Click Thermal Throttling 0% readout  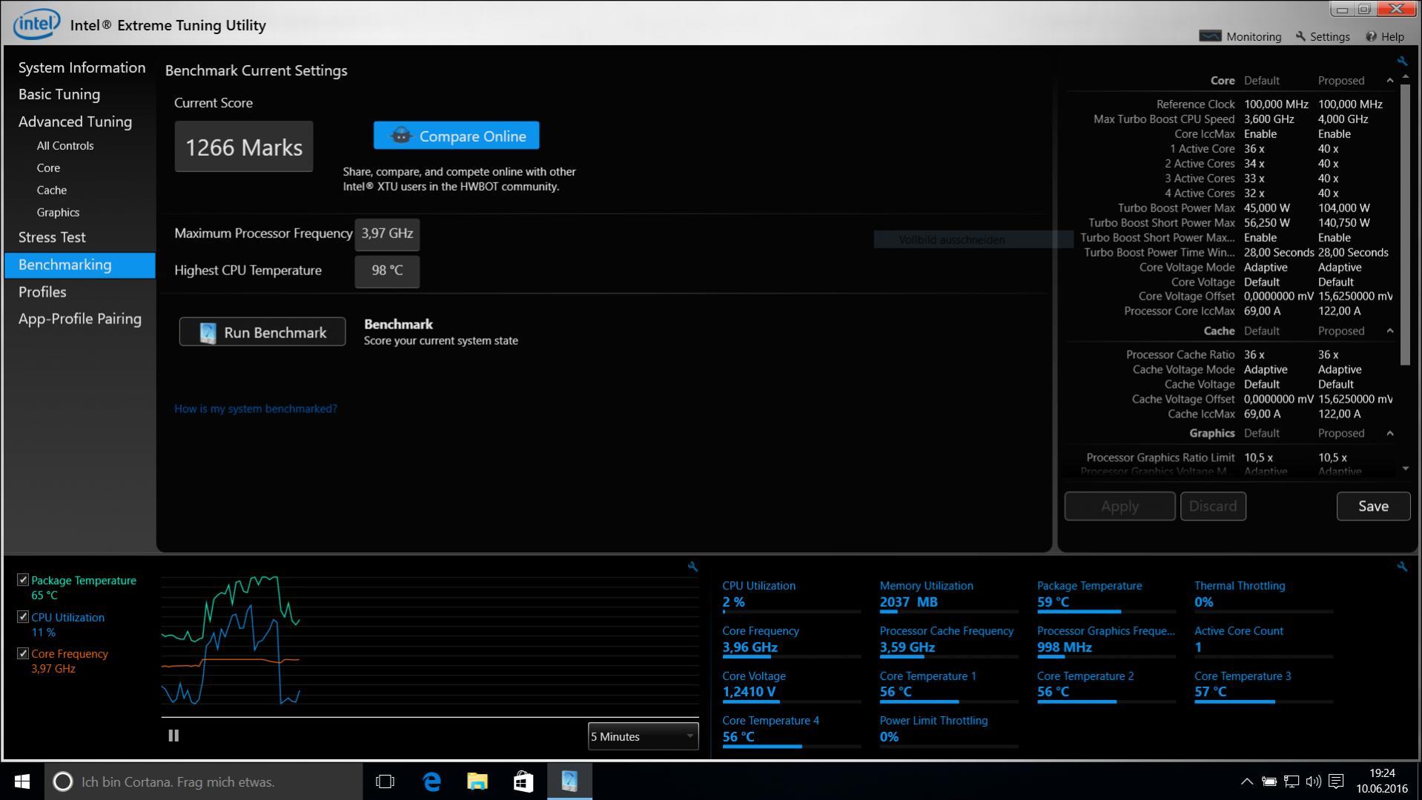point(1203,602)
